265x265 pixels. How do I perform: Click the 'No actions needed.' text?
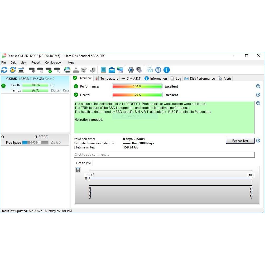(89, 120)
